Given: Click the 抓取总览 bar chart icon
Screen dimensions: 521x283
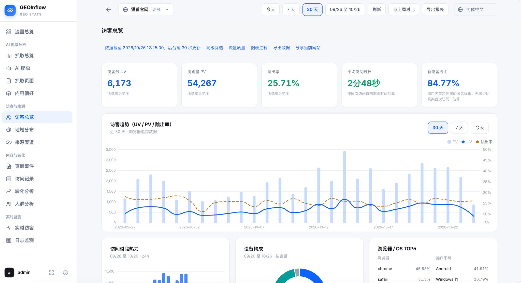Looking at the screenshot, I should [x=9, y=56].
